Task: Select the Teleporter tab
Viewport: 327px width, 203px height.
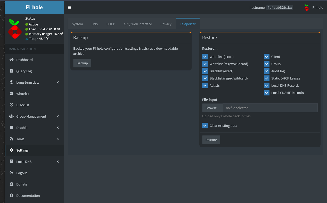Action: pyautogui.click(x=188, y=24)
